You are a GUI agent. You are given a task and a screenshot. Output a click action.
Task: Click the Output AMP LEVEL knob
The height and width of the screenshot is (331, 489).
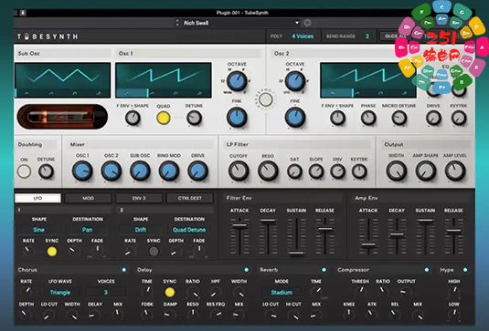tap(455, 171)
